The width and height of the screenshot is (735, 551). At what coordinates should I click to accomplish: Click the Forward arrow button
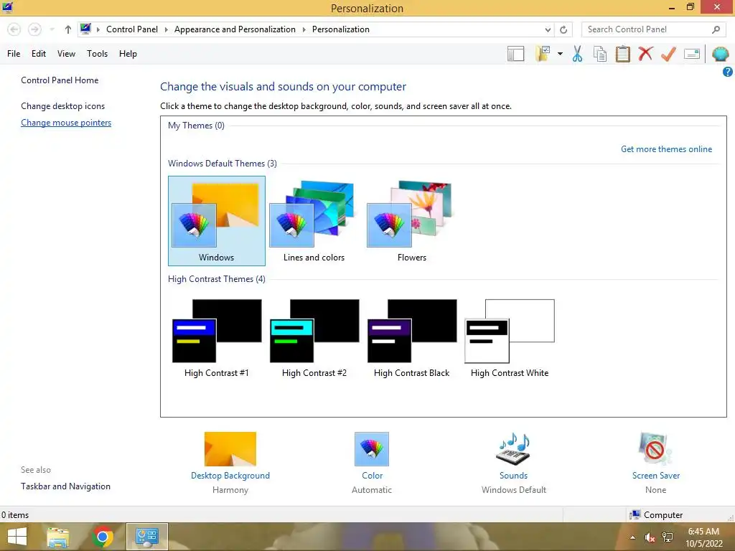coord(34,29)
